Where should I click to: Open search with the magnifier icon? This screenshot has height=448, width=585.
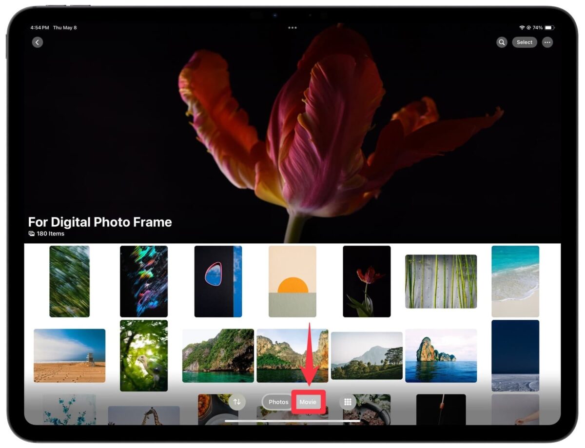pyautogui.click(x=502, y=42)
